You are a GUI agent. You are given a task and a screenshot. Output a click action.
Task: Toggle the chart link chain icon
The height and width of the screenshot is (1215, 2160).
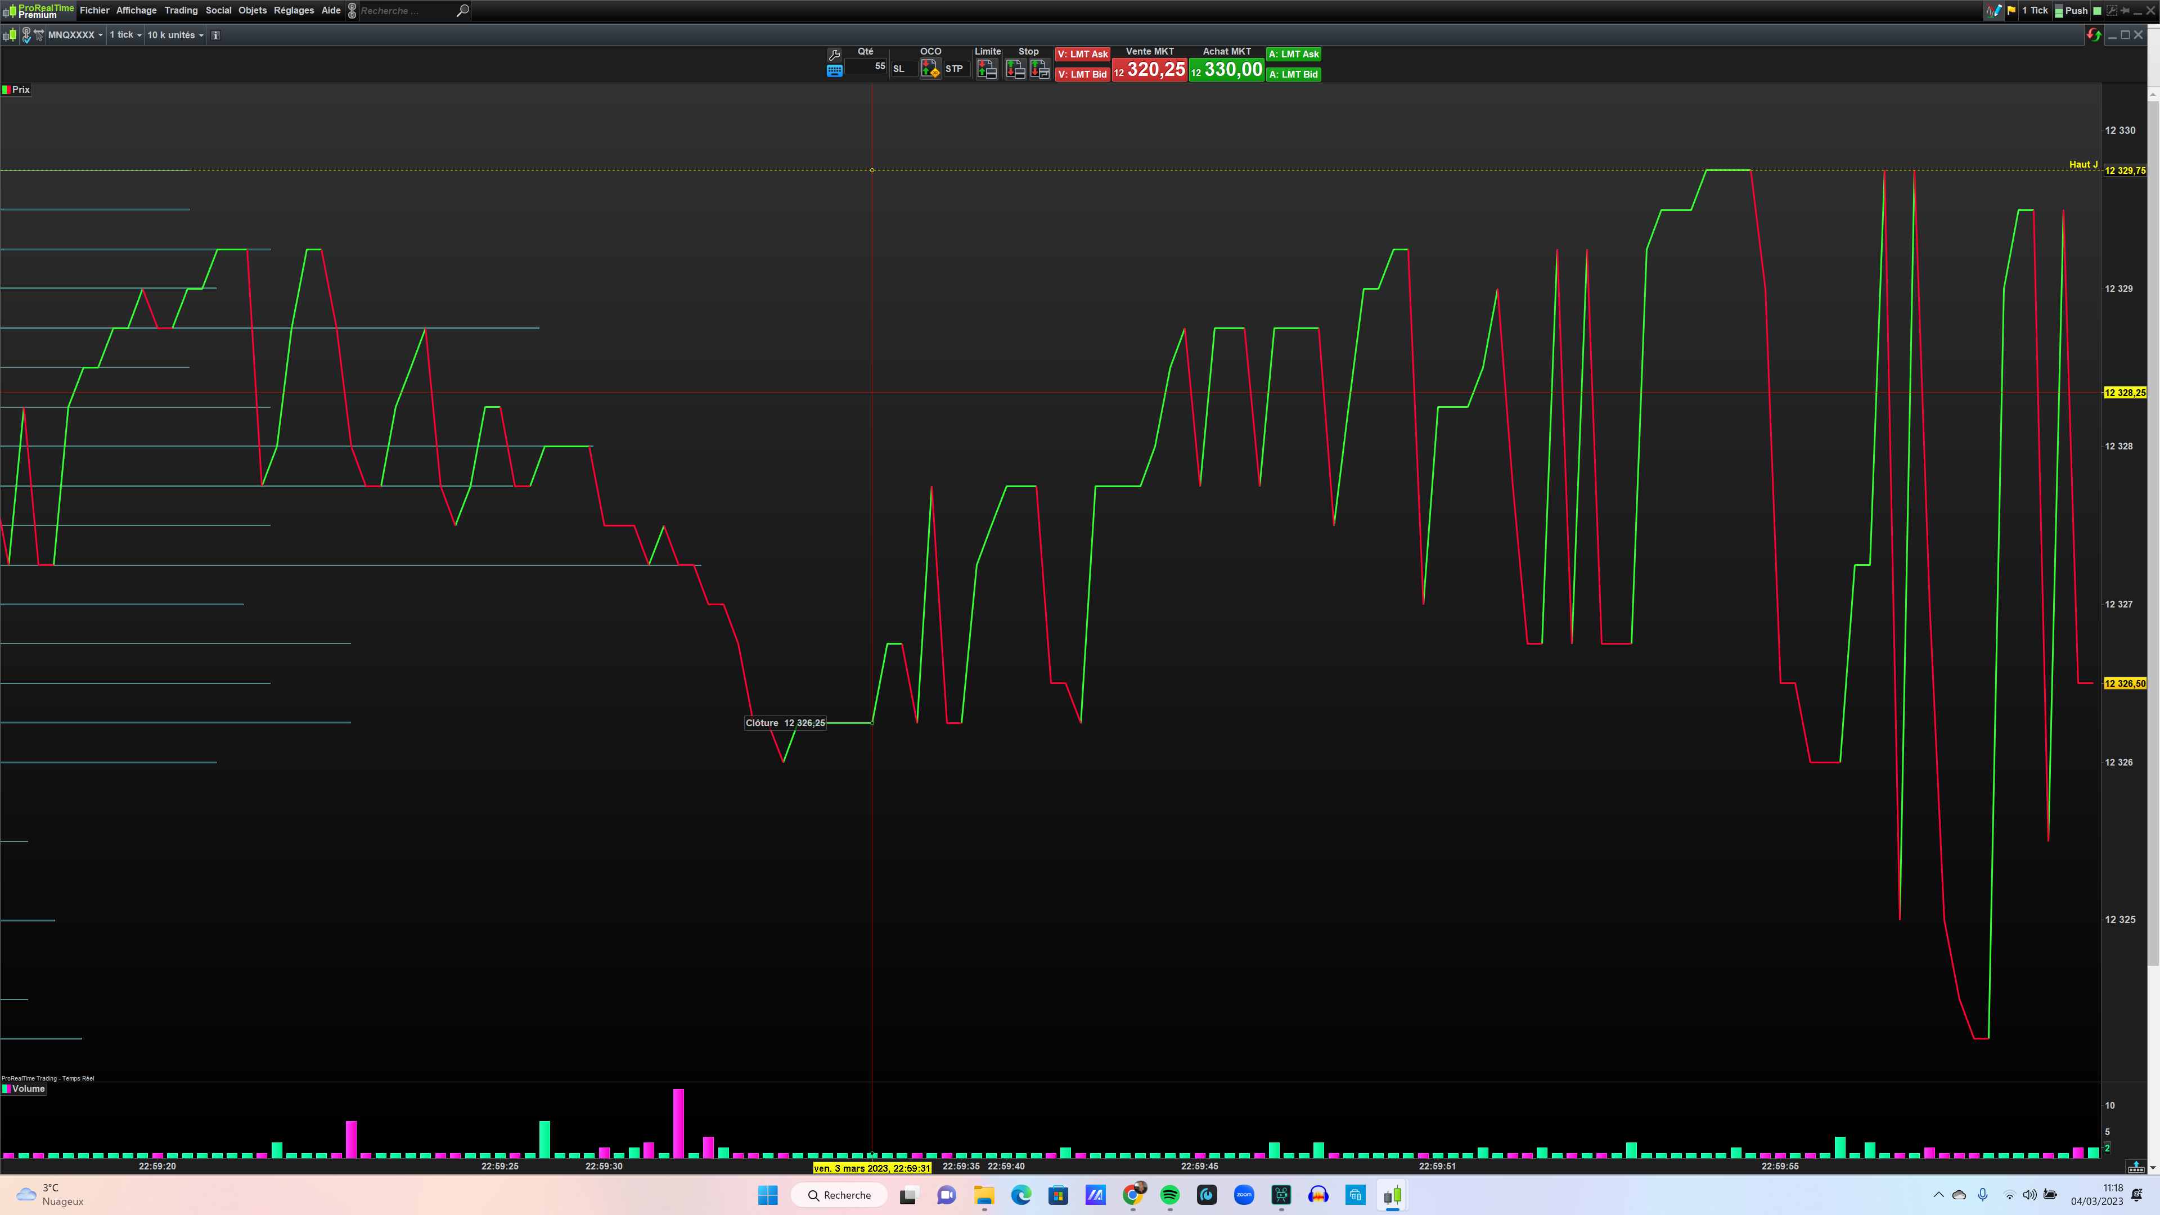tap(26, 35)
